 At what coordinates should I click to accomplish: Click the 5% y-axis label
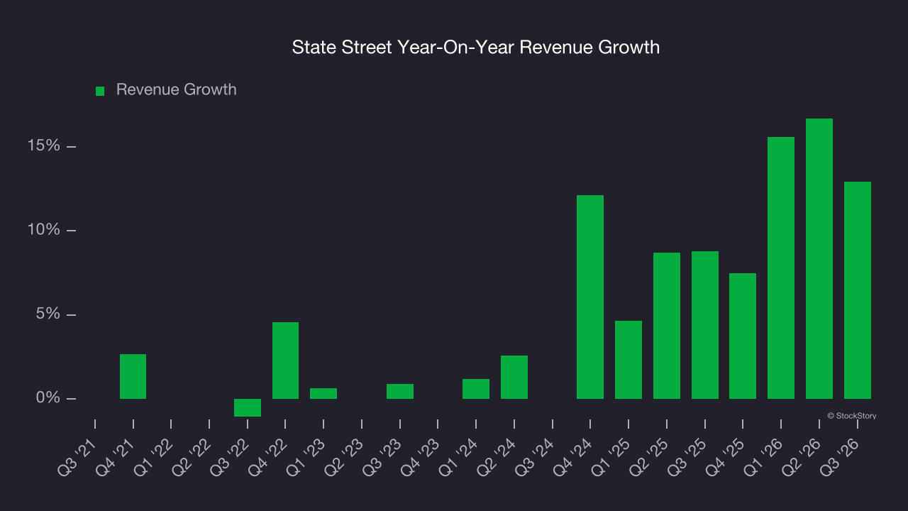48,314
